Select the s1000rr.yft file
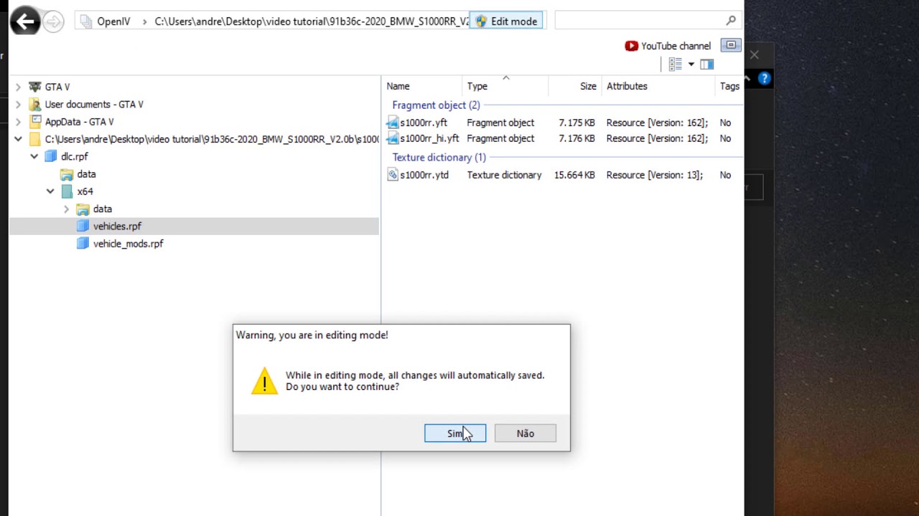The width and height of the screenshot is (919, 516). click(x=424, y=123)
